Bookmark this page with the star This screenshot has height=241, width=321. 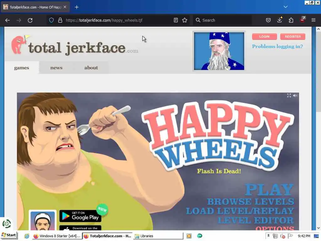pyautogui.click(x=185, y=20)
